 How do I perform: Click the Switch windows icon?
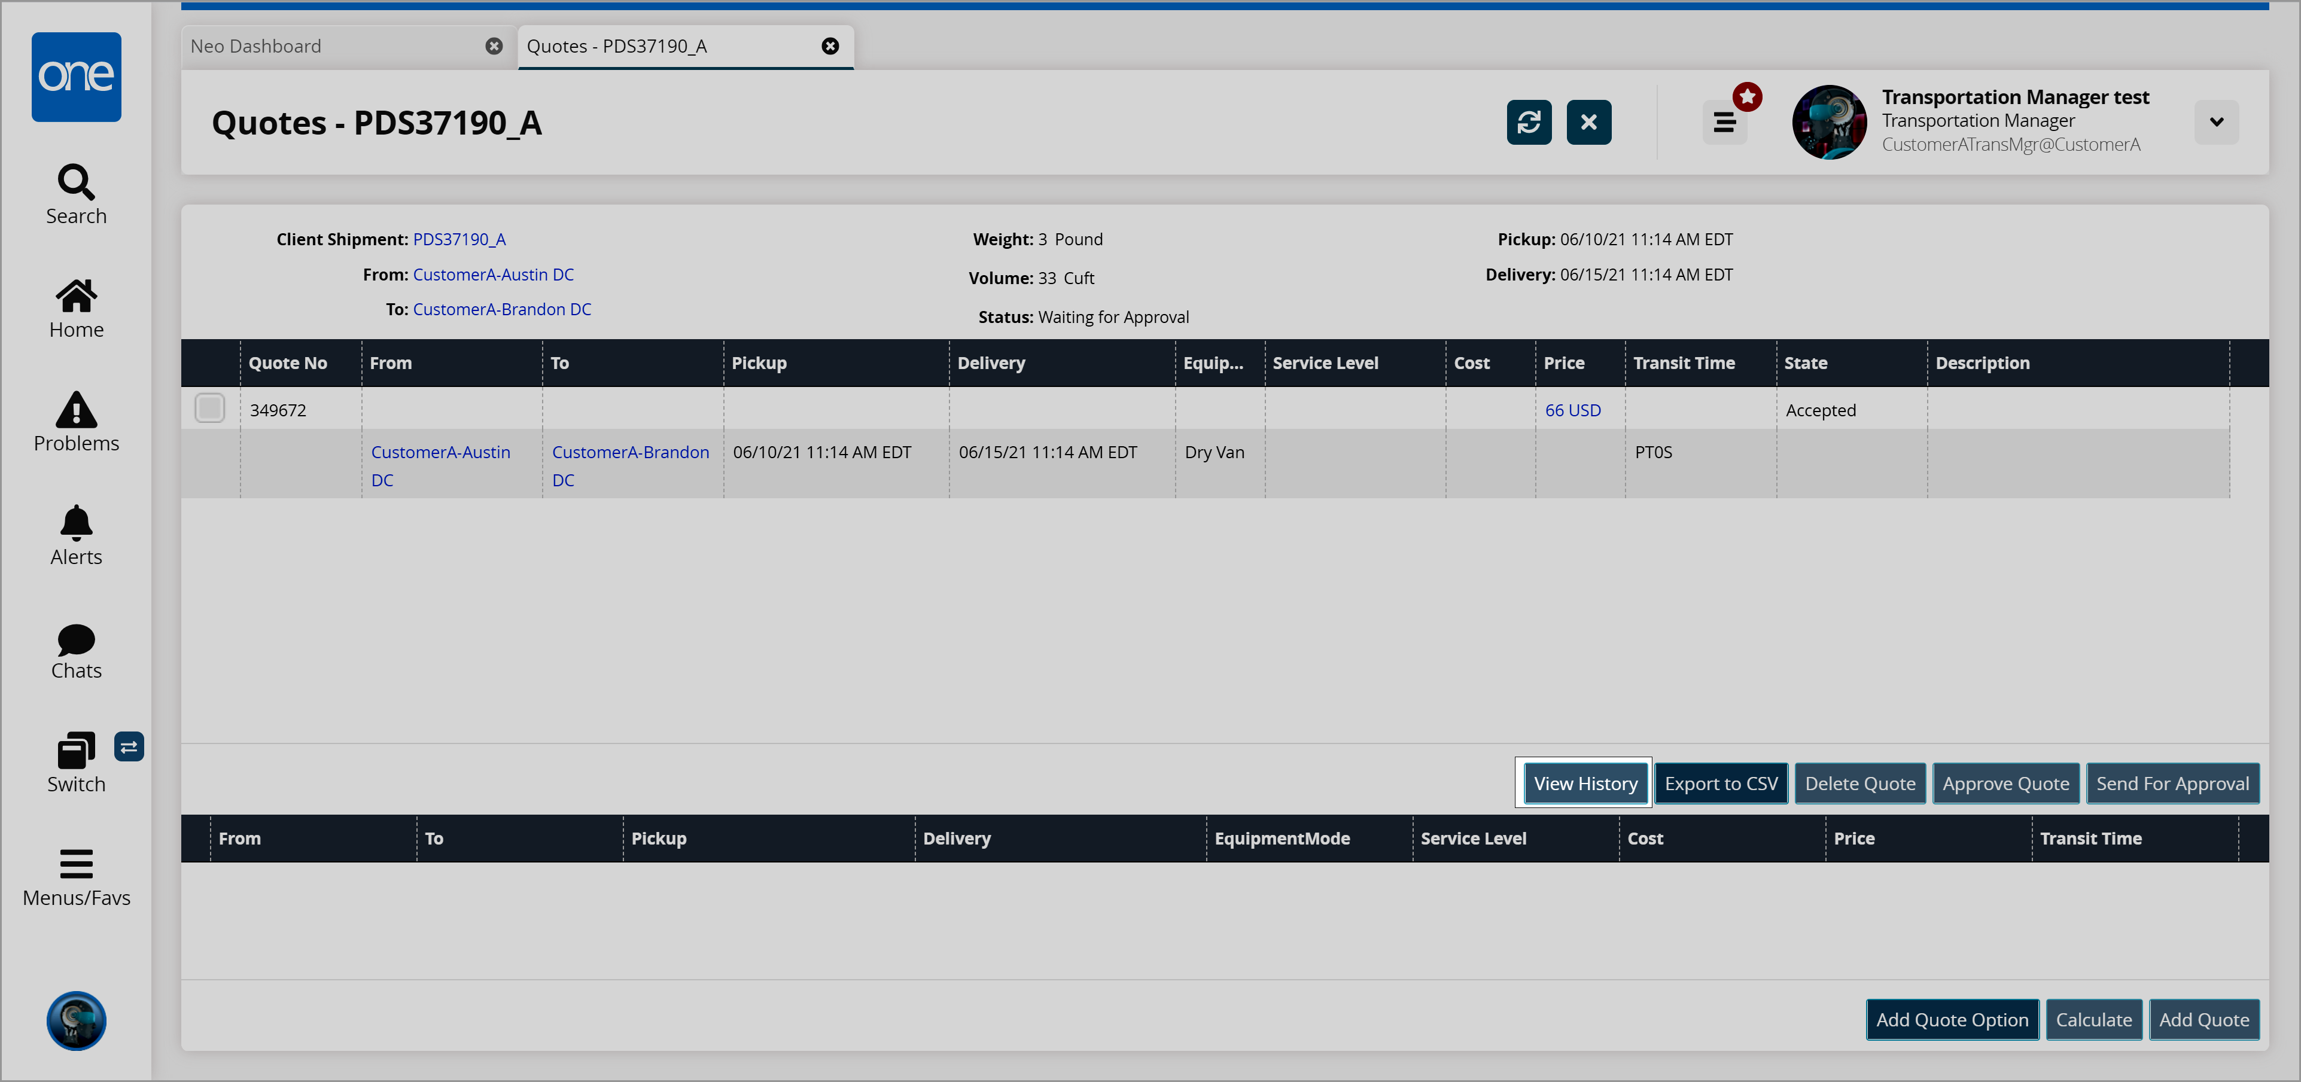click(76, 751)
